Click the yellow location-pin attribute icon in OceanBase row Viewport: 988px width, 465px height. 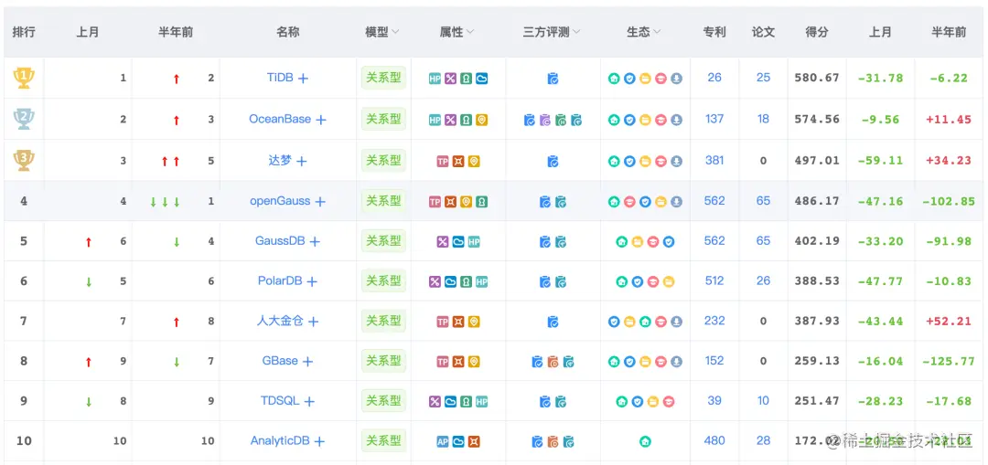481,121
